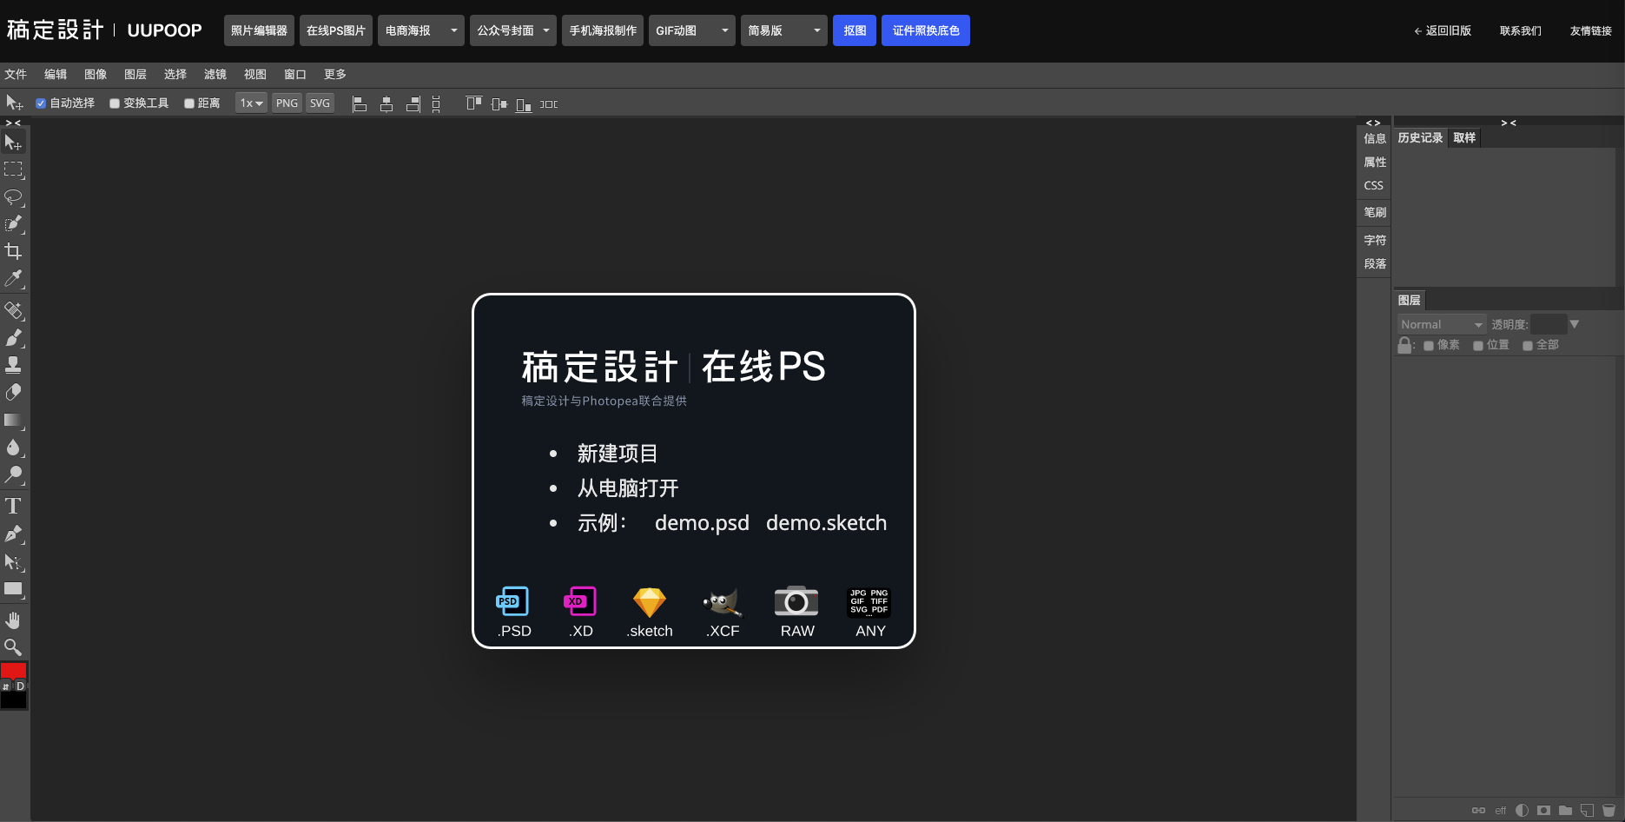Activate the Crop tool

click(x=13, y=252)
